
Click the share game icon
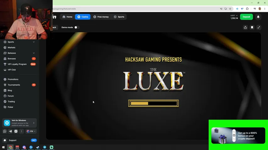pos(245,27)
